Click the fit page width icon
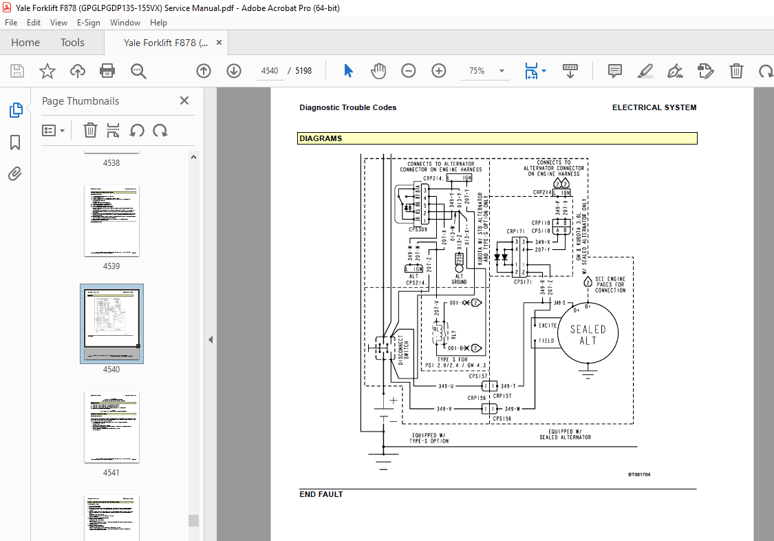Image resolution: width=774 pixels, height=541 pixels. pyautogui.click(x=531, y=71)
